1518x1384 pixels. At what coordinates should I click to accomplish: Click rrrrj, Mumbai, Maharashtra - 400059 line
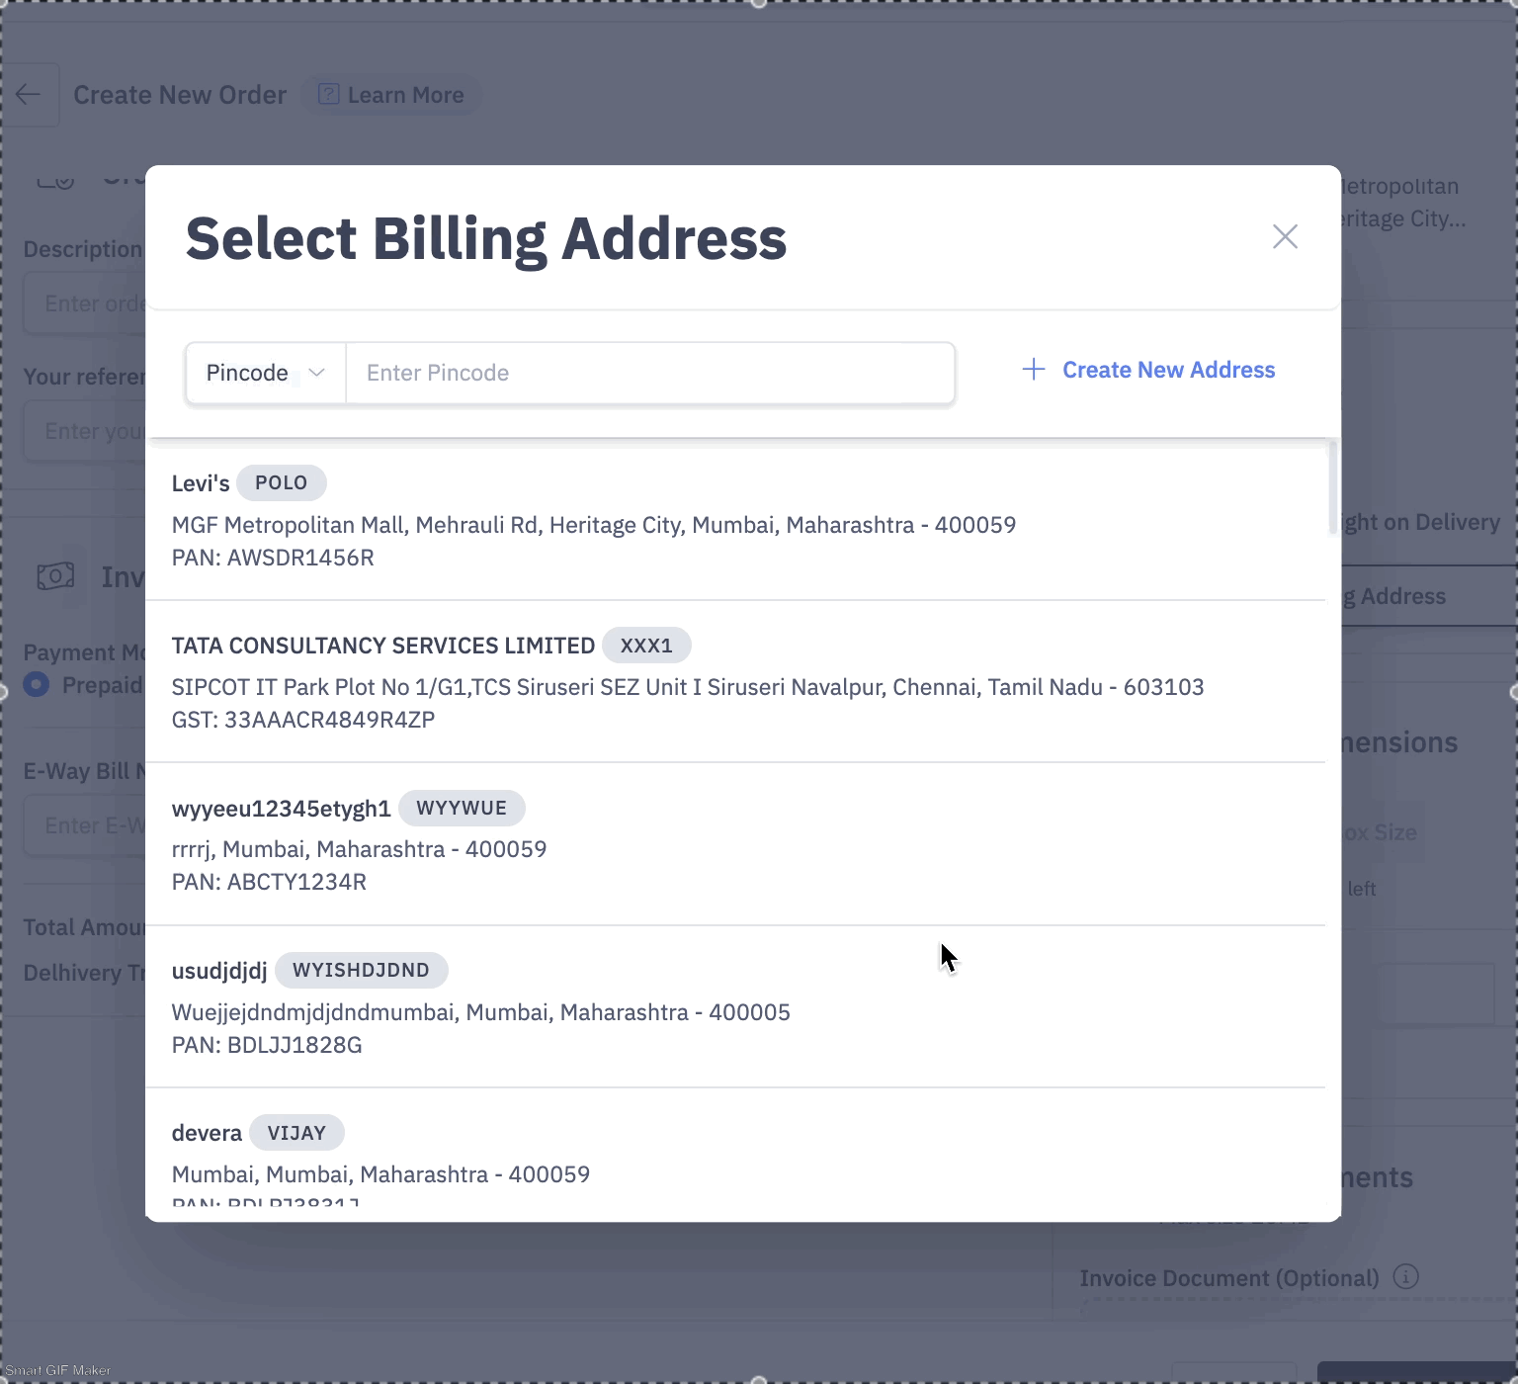[359, 849]
